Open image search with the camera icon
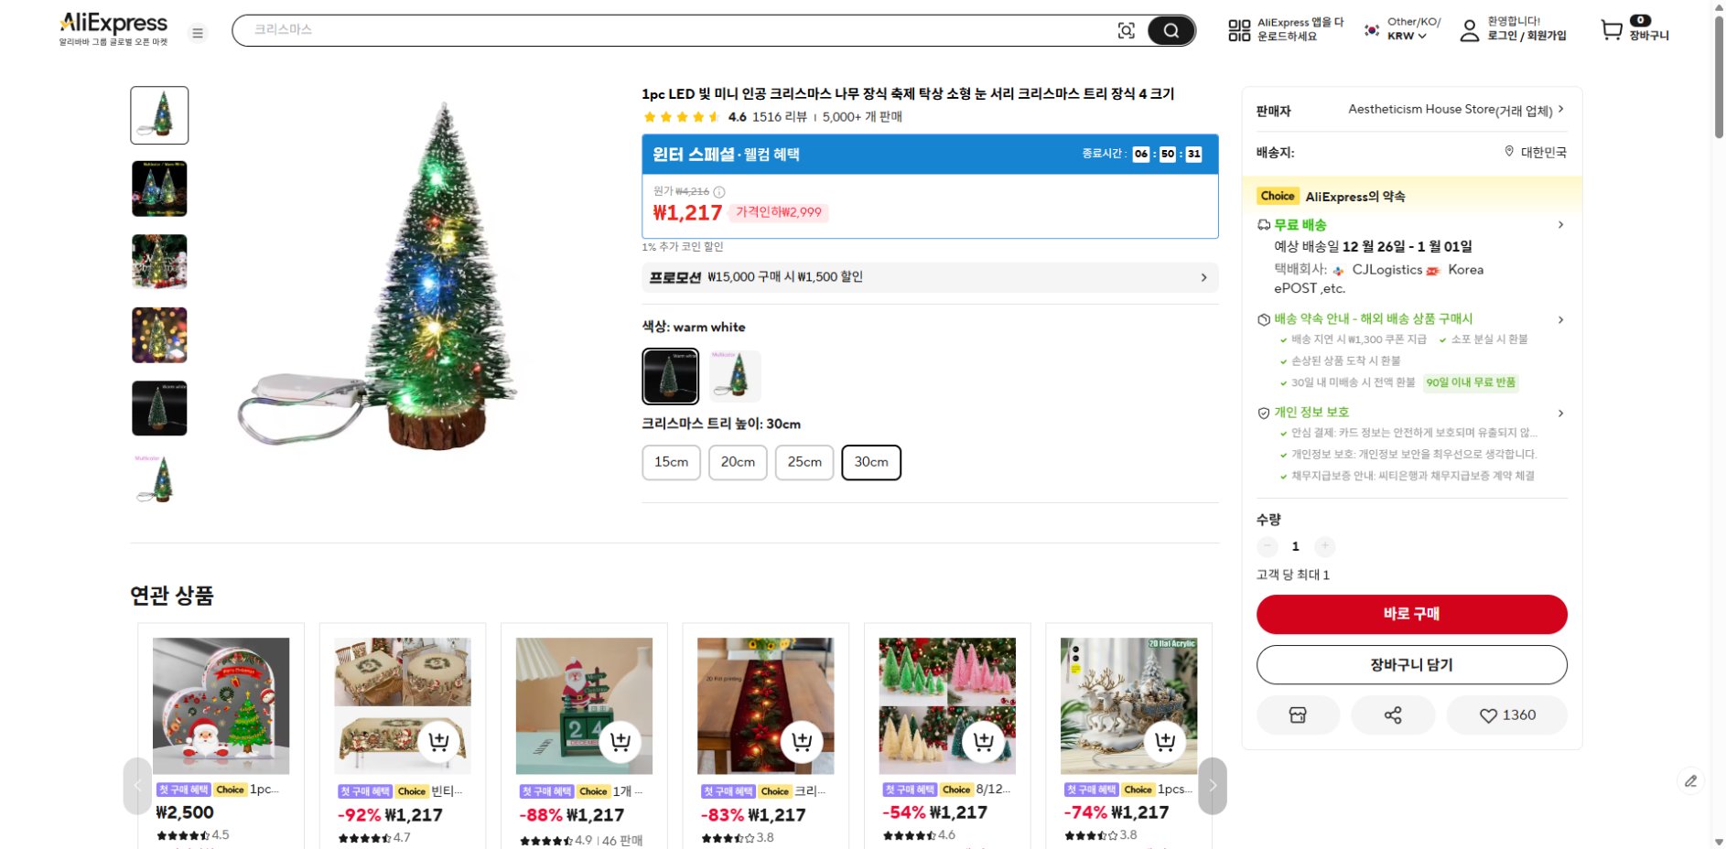 pos(1126,30)
